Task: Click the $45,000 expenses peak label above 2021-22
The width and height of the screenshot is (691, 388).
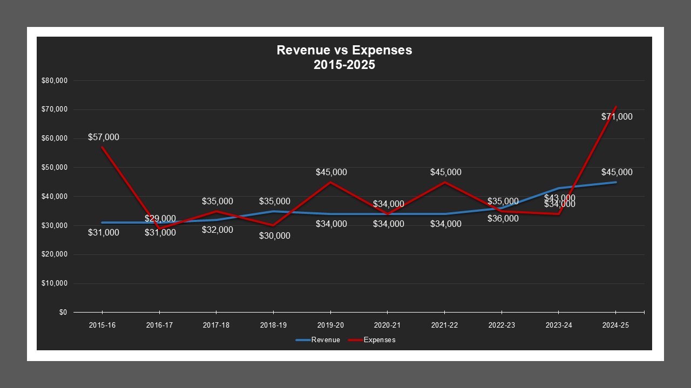Action: 445,172
